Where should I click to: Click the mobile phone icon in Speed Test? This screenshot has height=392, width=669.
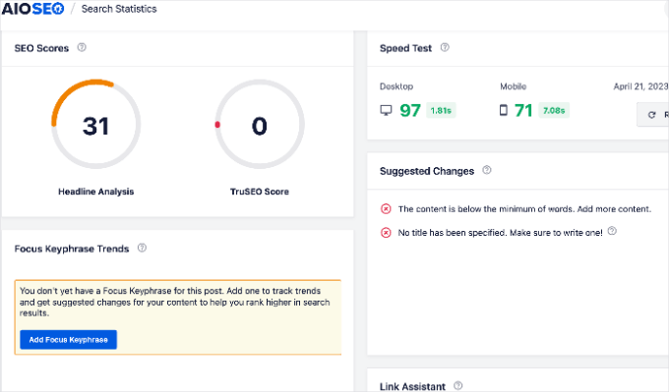[x=504, y=110]
